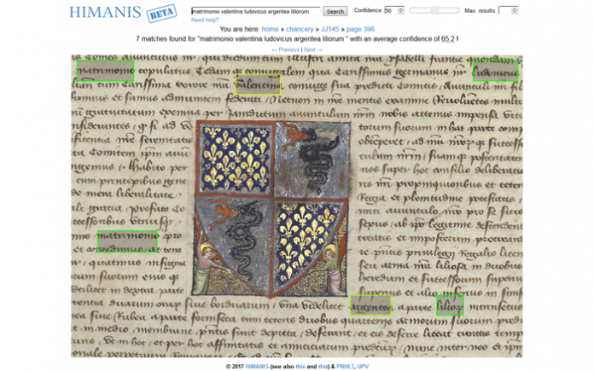594x371 pixels.
Task: Click the page 396 breadcrumb
Action: (x=360, y=29)
